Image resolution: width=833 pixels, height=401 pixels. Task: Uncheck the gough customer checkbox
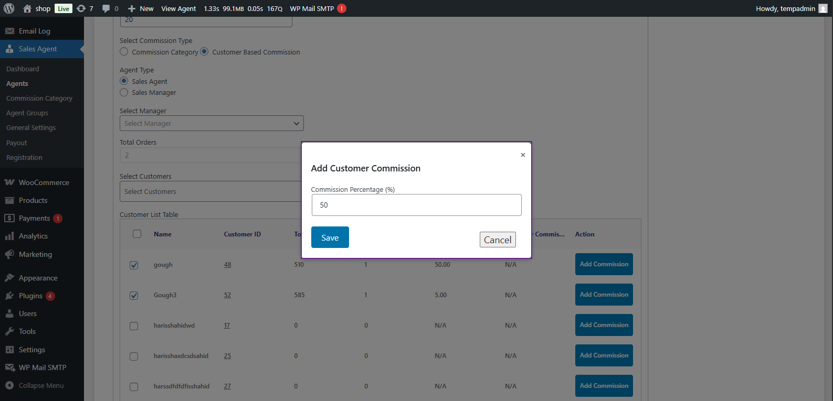134,265
